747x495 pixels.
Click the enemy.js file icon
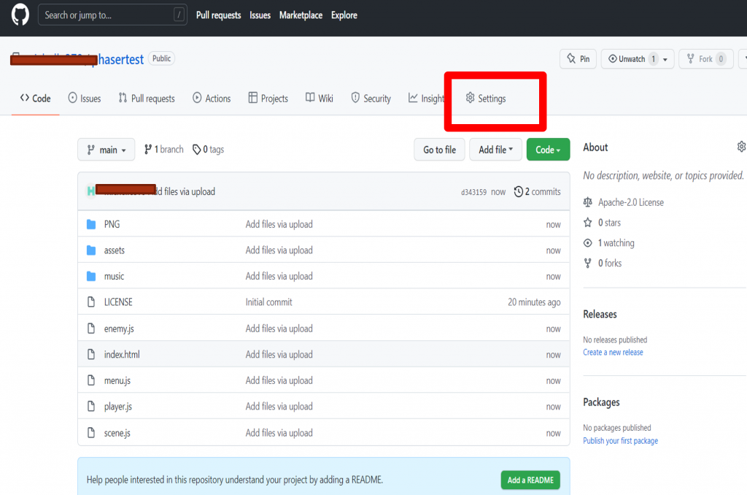91,328
